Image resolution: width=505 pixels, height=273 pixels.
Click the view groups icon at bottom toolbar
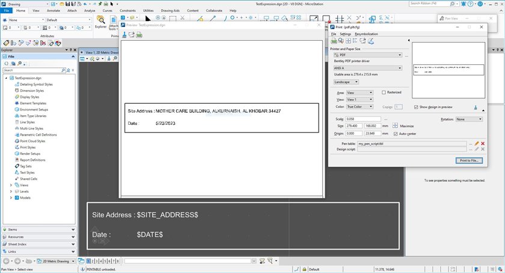(81, 261)
